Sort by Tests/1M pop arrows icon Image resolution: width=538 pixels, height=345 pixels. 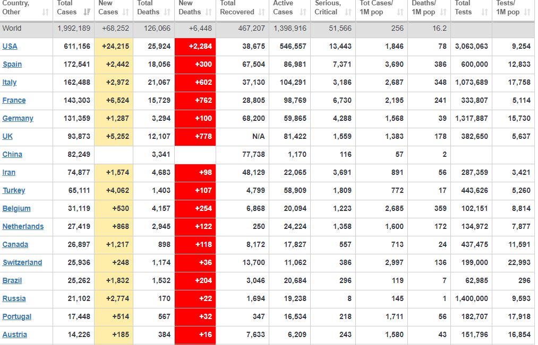pos(527,12)
